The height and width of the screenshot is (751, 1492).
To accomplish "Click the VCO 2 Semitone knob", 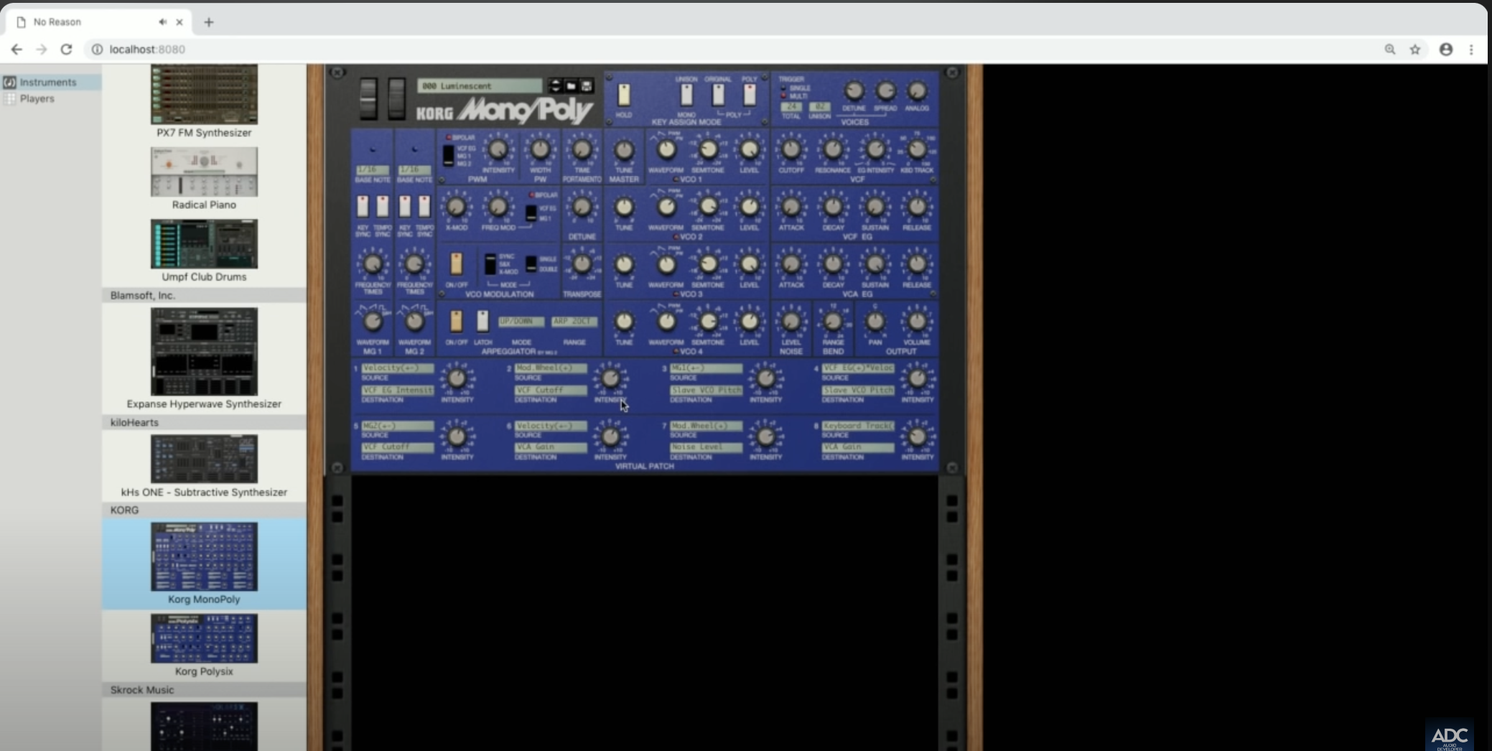I will coord(708,207).
